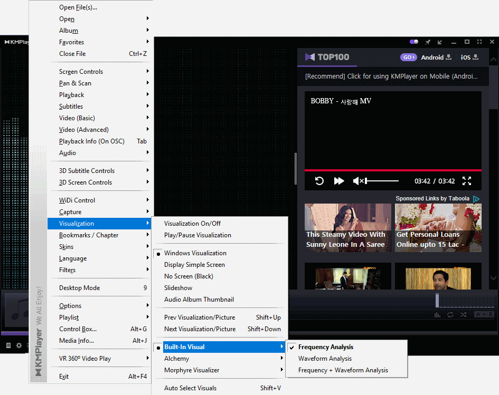The width and height of the screenshot is (499, 395).
Task: Click the pin on top icon
Action: tap(427, 42)
